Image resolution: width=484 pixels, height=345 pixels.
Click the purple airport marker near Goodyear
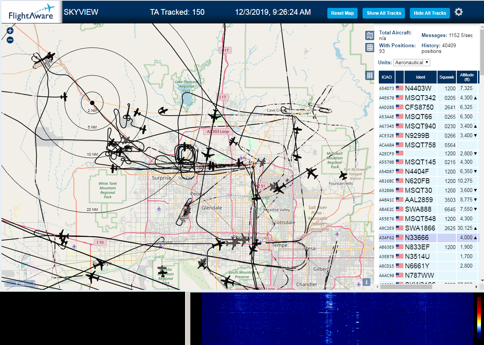pyautogui.click(x=160, y=246)
